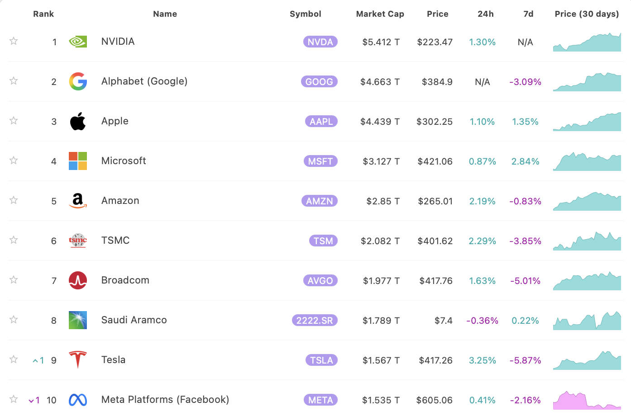Click the AMZN ticker badge
The width and height of the screenshot is (631, 416).
coord(320,201)
